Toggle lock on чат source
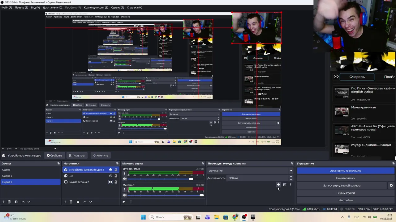Image resolution: width=396 pixels, height=222 pixels. pos(116,176)
